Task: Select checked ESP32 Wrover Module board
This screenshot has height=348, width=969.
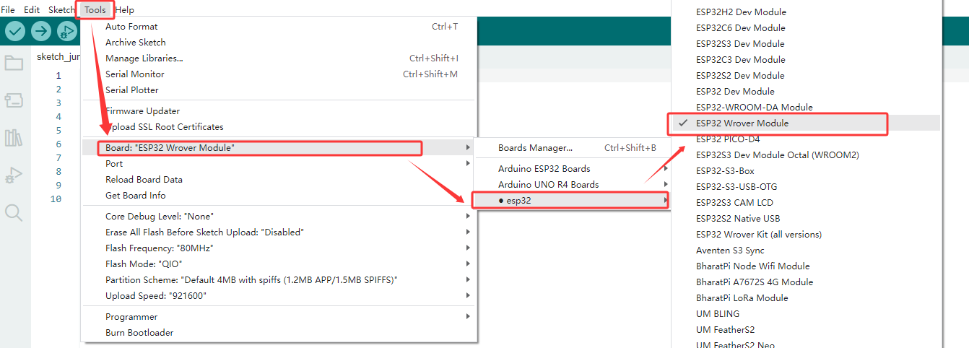Action: [x=807, y=123]
